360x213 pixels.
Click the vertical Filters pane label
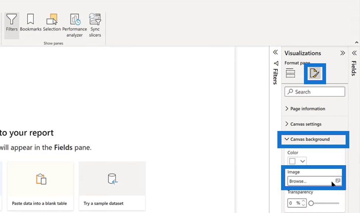coord(276,77)
